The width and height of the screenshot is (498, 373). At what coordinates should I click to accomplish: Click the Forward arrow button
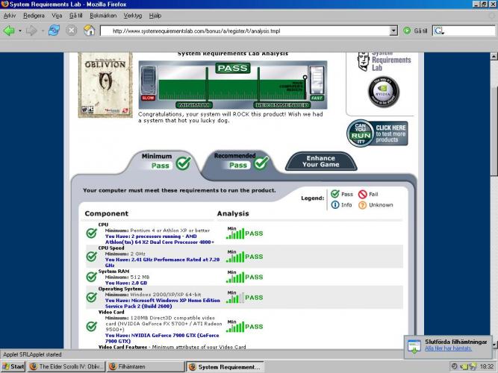[x=31, y=31]
